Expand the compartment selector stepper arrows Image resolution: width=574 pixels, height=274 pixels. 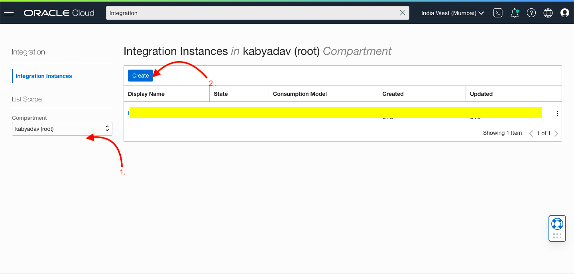(107, 128)
